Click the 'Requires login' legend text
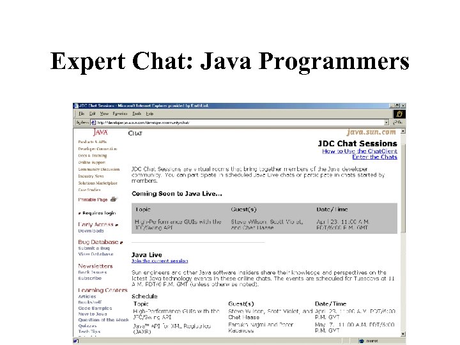460x345 pixels. pyautogui.click(x=99, y=213)
